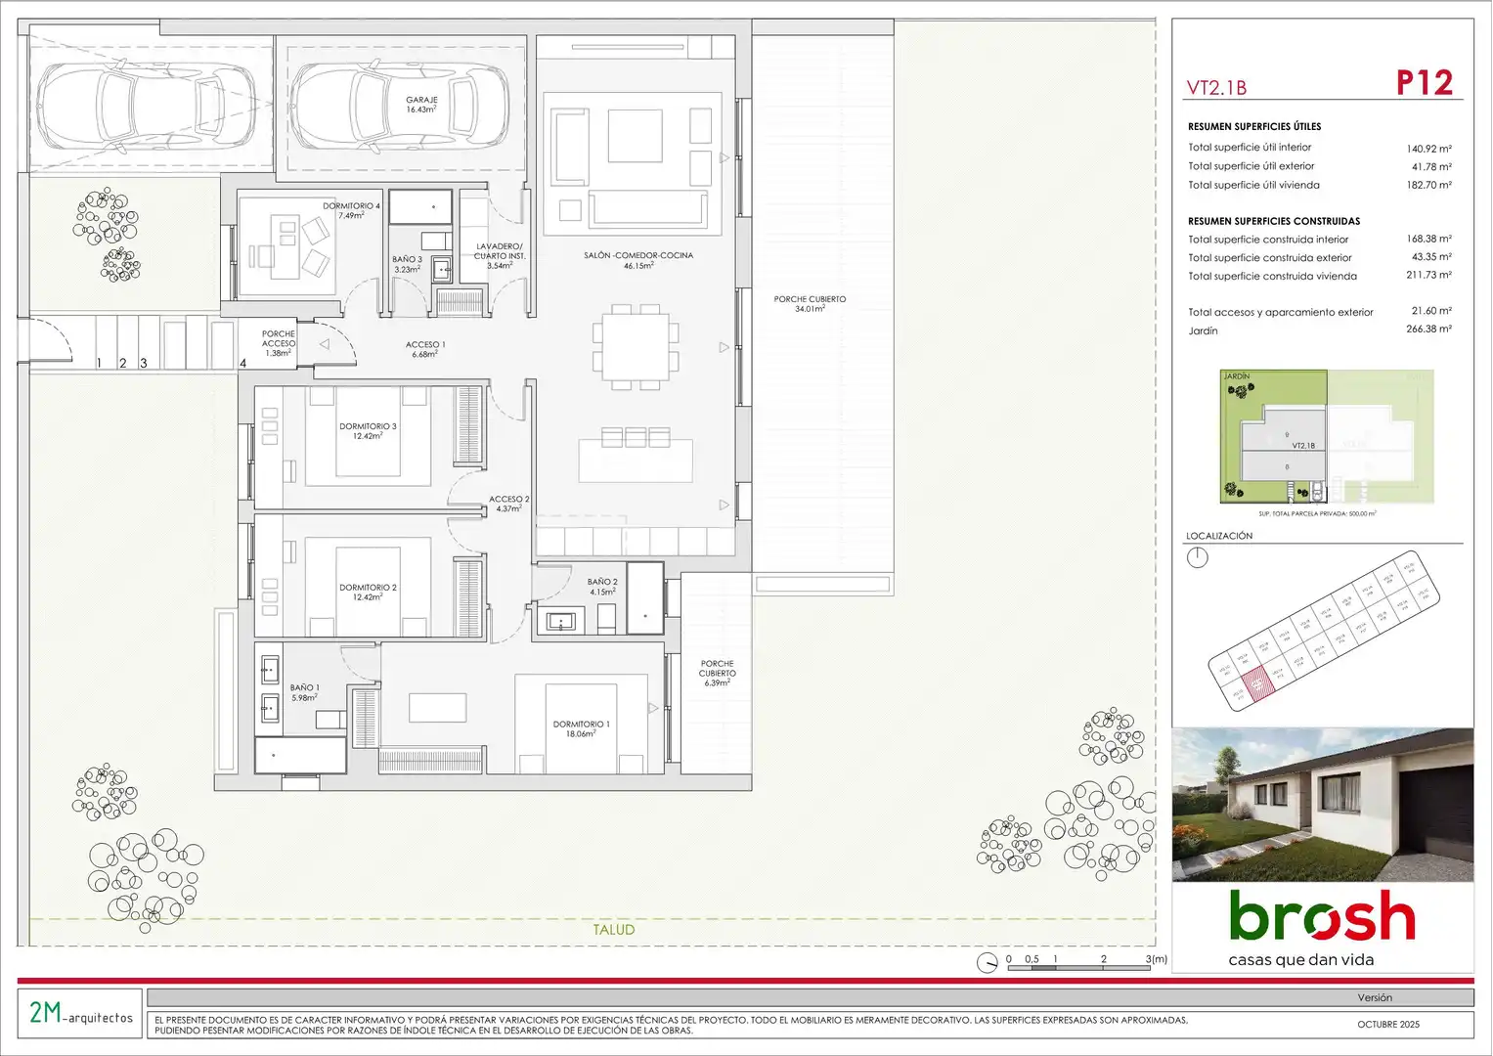
Task: Click the 2M-arquitectos logo
Action: coord(80,1014)
